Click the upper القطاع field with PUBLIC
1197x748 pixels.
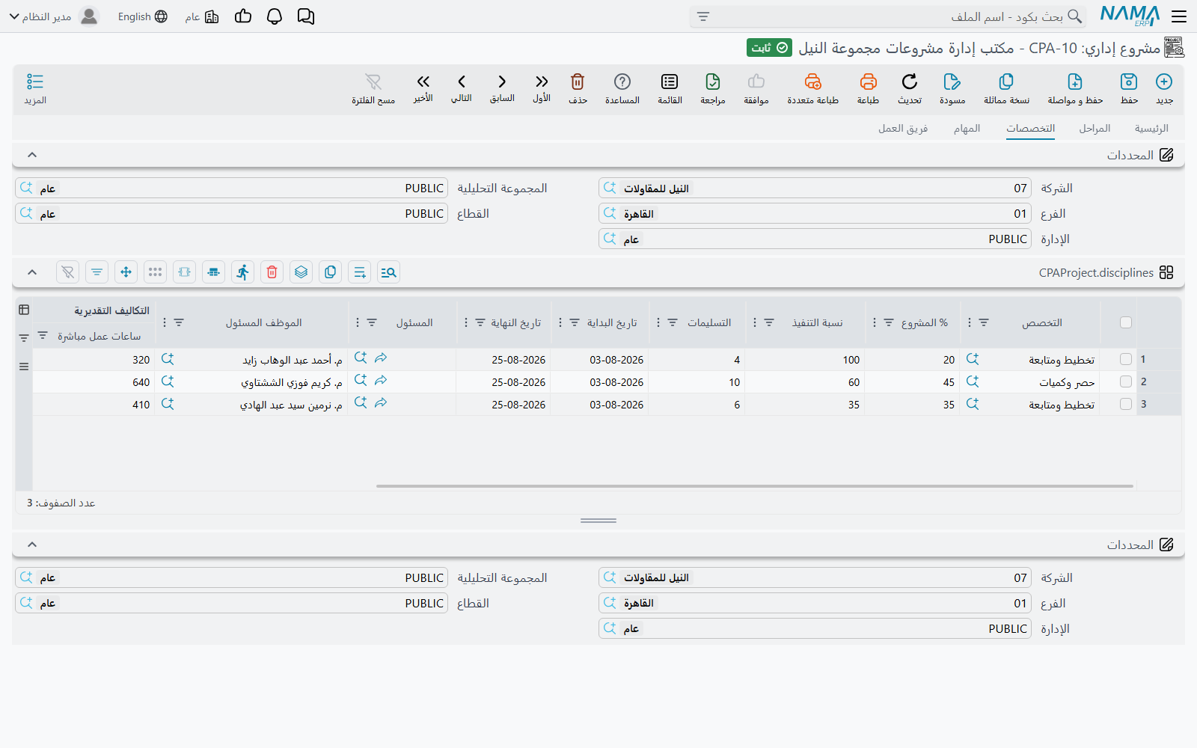231,214
